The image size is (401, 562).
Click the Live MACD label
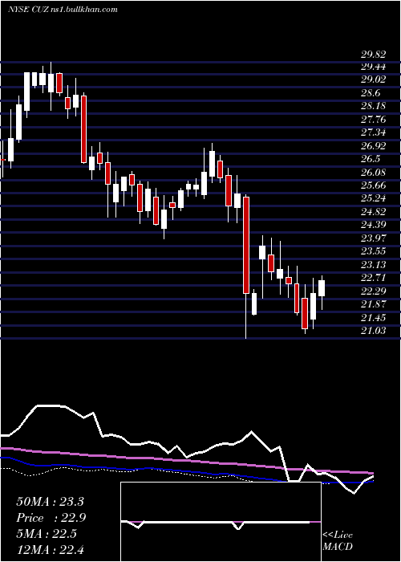[338, 541]
